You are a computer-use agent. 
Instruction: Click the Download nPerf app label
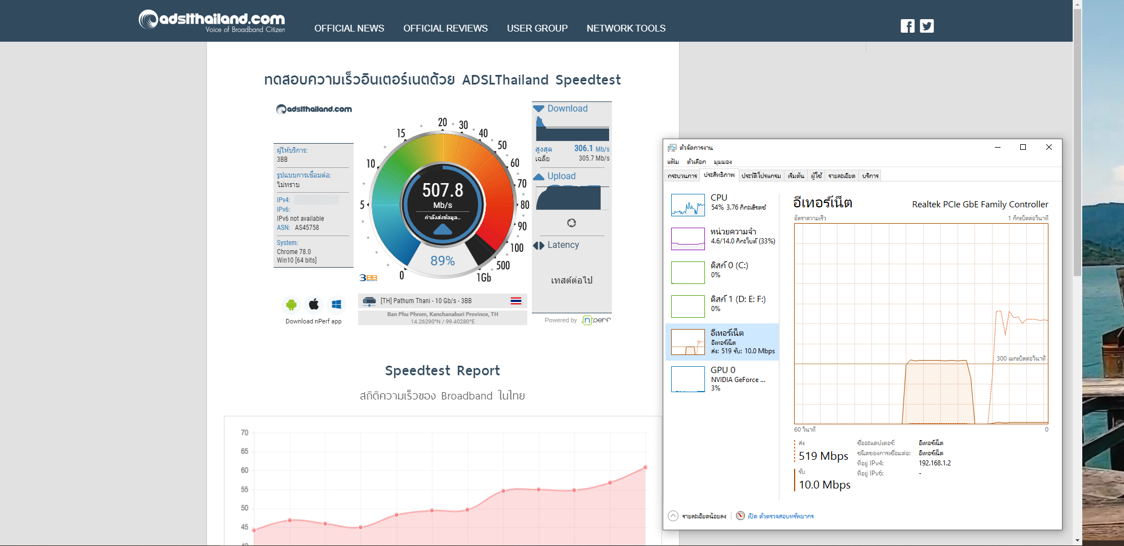[x=314, y=321]
